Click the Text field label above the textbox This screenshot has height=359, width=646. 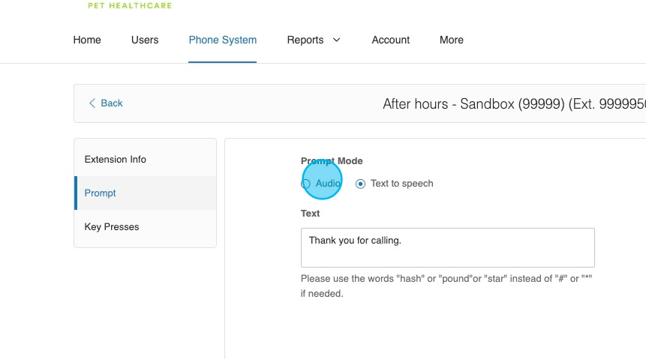tap(310, 214)
